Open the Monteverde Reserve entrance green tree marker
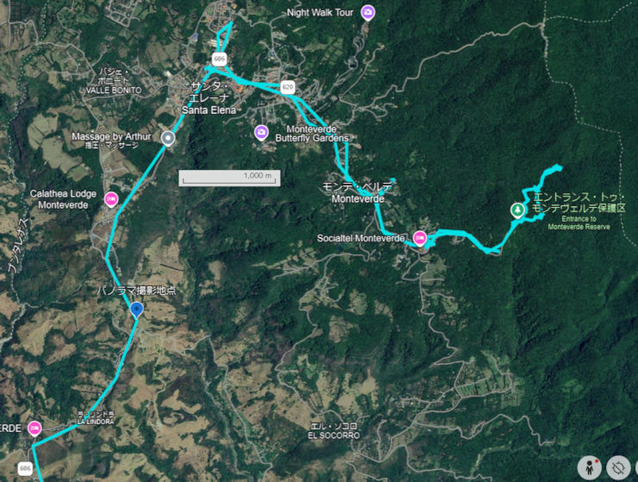This screenshot has width=638, height=482. point(517,210)
